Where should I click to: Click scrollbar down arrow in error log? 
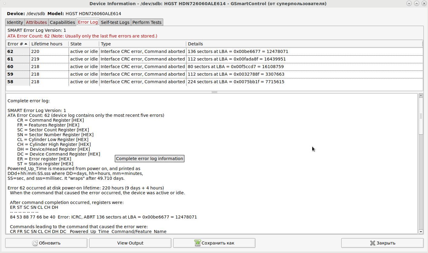(421, 232)
